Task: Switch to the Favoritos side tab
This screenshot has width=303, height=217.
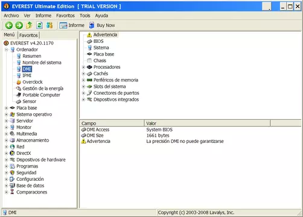Action: (x=28, y=35)
